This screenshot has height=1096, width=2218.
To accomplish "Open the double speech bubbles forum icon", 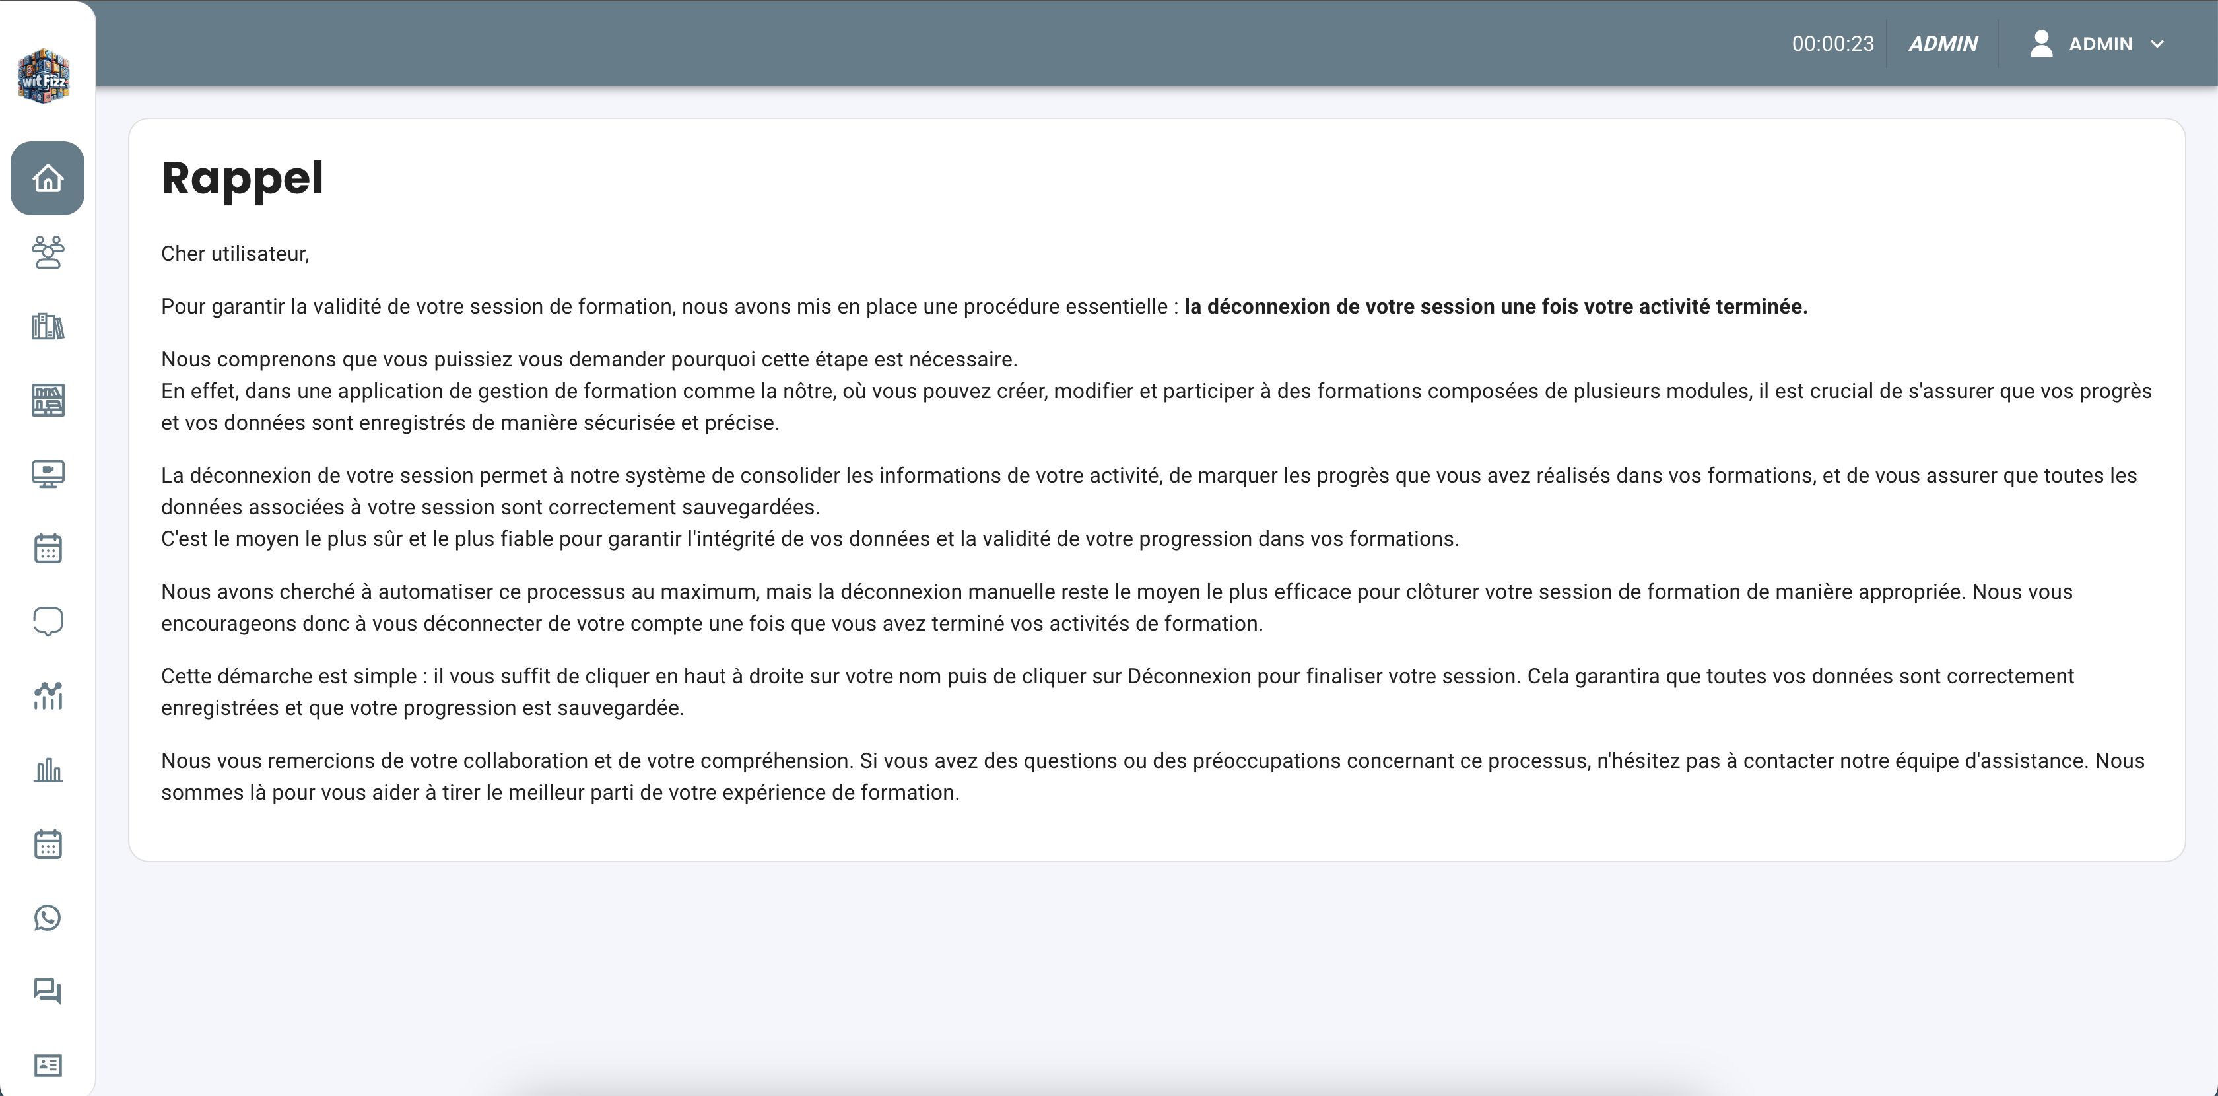I will [48, 991].
